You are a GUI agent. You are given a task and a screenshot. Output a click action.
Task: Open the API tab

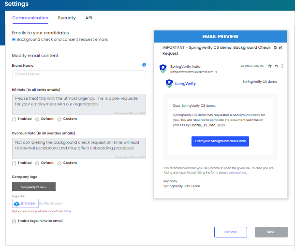click(89, 18)
